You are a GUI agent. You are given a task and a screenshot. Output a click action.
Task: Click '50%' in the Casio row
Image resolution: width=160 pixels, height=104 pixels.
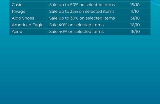74,5
